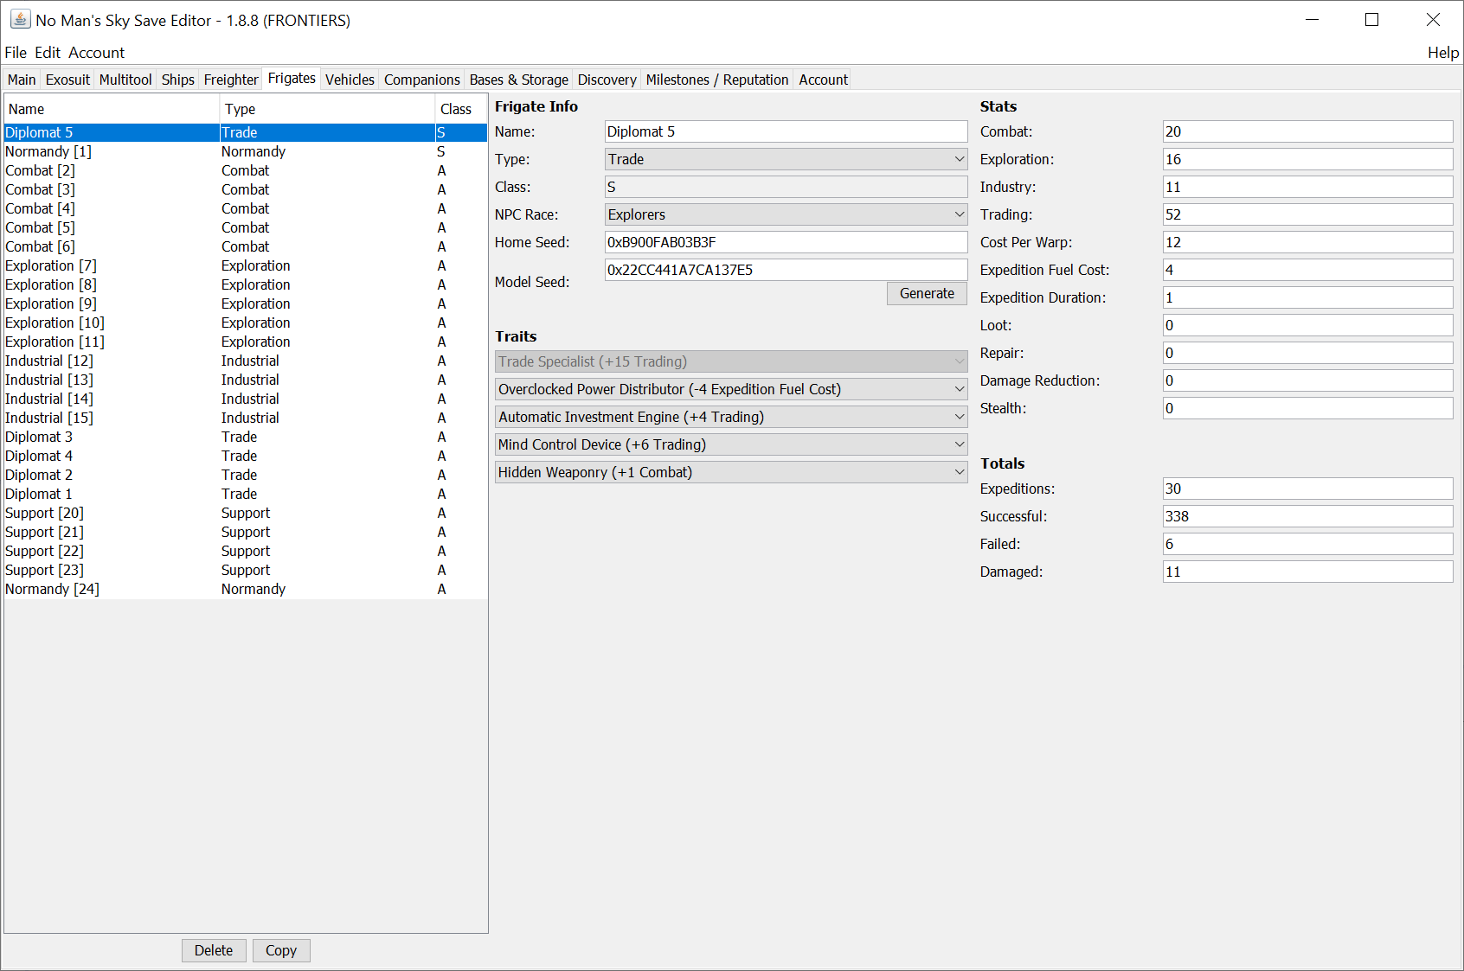
Task: Click the Cost Per Warp field
Action: coord(1307,242)
